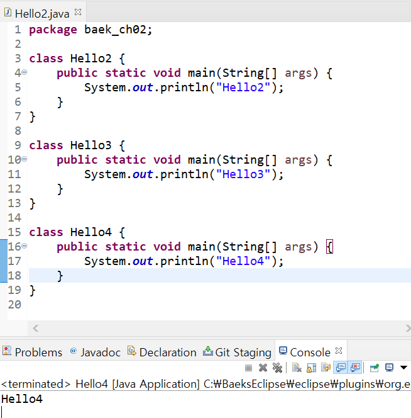Click the Problems tab icon

(7, 351)
